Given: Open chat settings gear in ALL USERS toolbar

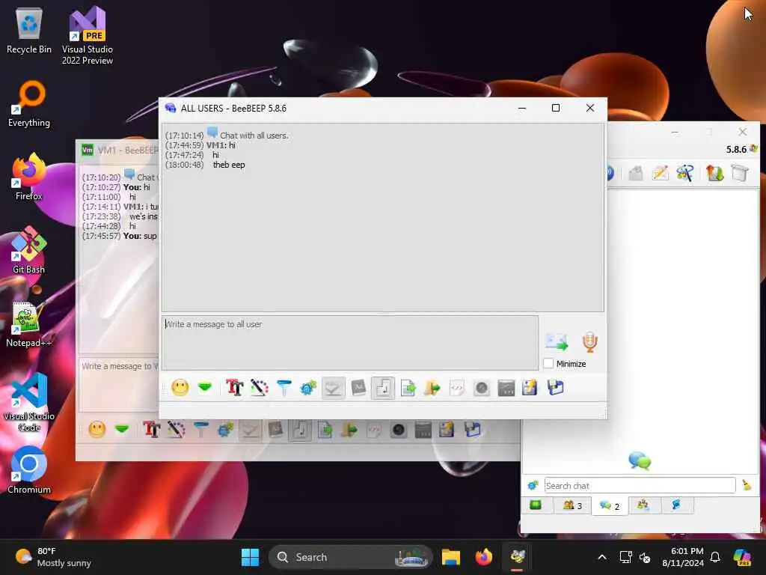Looking at the screenshot, I should click(308, 389).
